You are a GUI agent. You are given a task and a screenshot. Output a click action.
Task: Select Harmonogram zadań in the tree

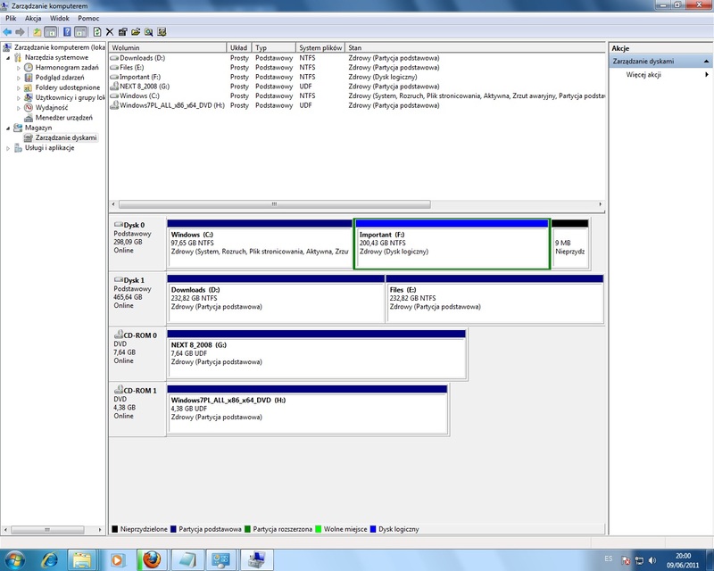tap(67, 68)
